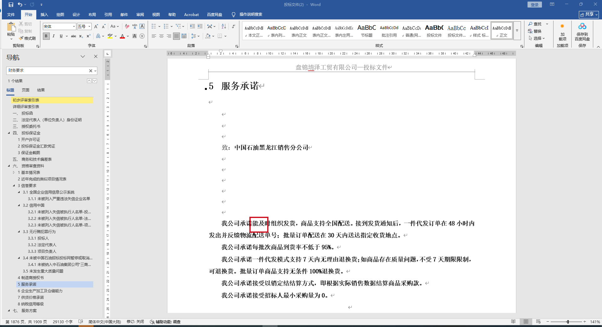This screenshot has height=327, width=602.
Task: Click the navigation search field containing 财务要求
Action: pyautogui.click(x=48, y=71)
